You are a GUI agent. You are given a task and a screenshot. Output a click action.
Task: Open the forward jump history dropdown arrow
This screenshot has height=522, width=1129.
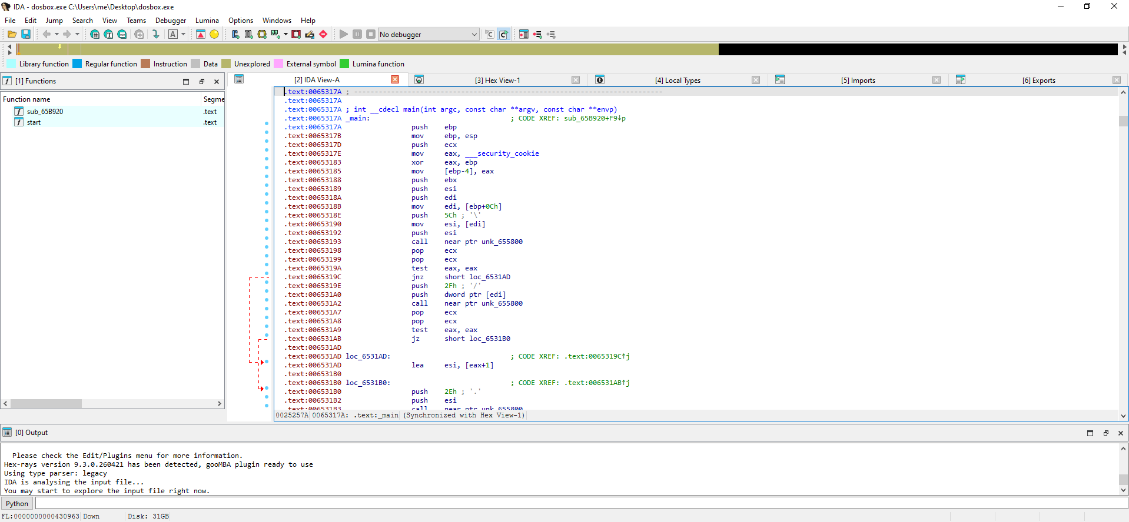(77, 34)
